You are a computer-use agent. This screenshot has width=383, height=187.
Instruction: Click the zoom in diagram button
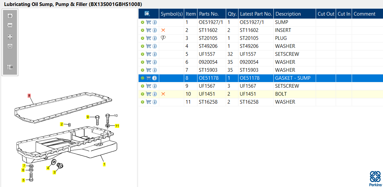10,16
